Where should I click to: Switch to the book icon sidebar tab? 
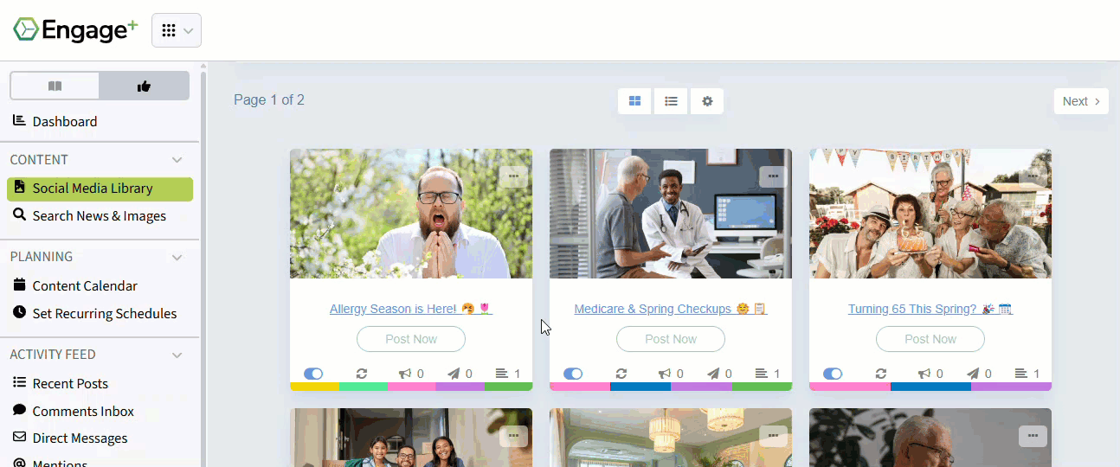point(55,86)
